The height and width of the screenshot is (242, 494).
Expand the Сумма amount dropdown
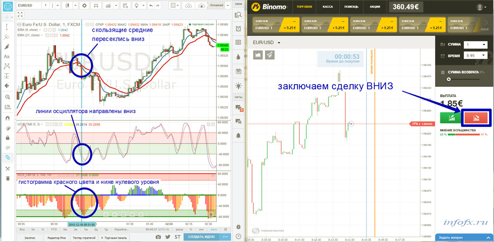475,45
